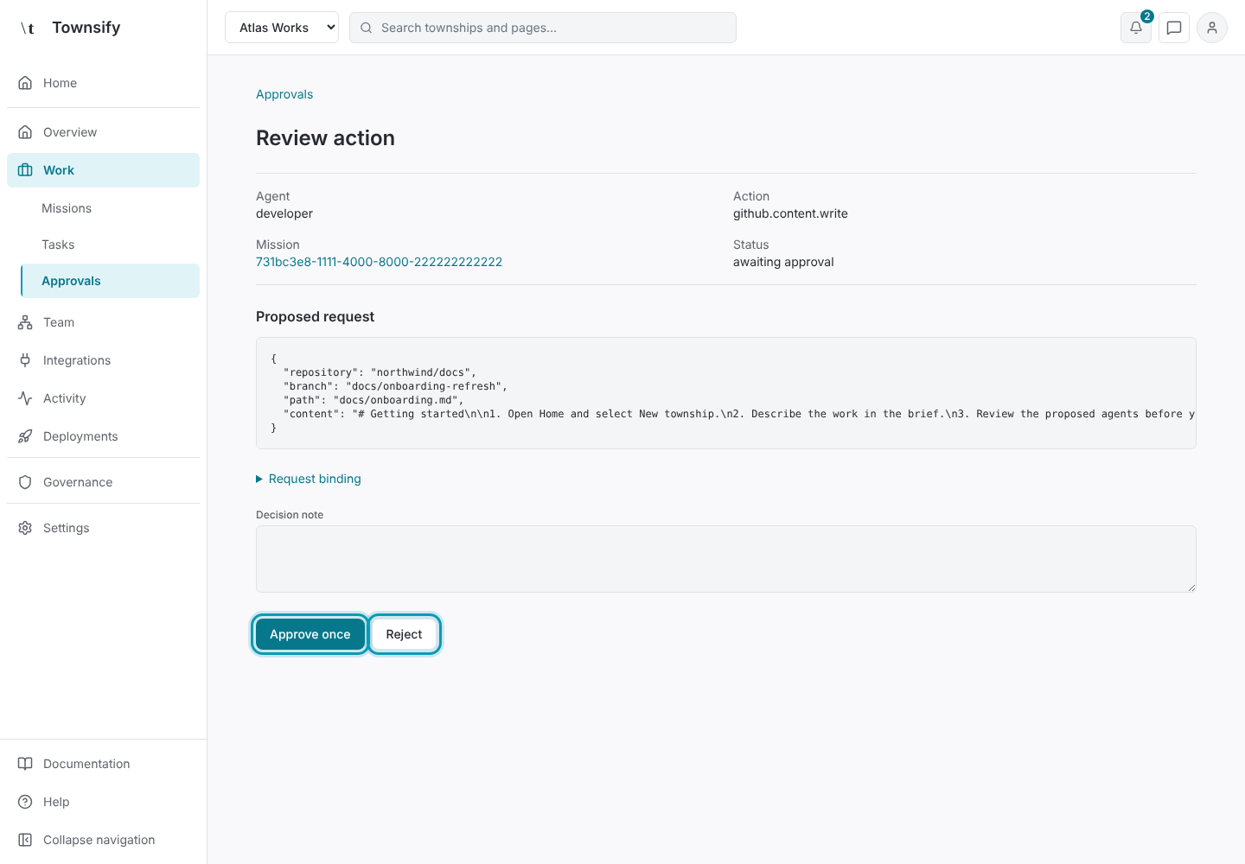Click the Search townships and pages field
This screenshot has height=864, width=1245.
pyautogui.click(x=543, y=28)
